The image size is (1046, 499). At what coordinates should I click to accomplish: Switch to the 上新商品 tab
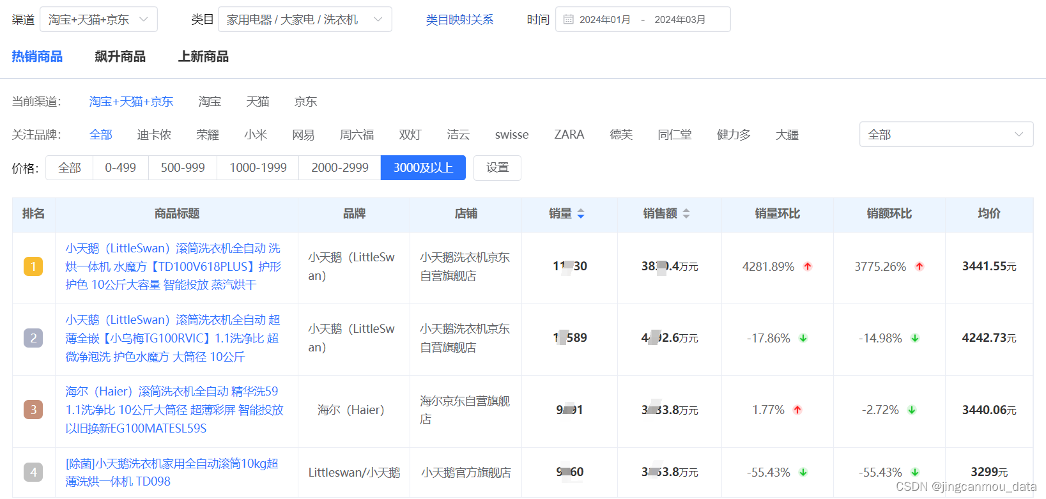pos(203,56)
